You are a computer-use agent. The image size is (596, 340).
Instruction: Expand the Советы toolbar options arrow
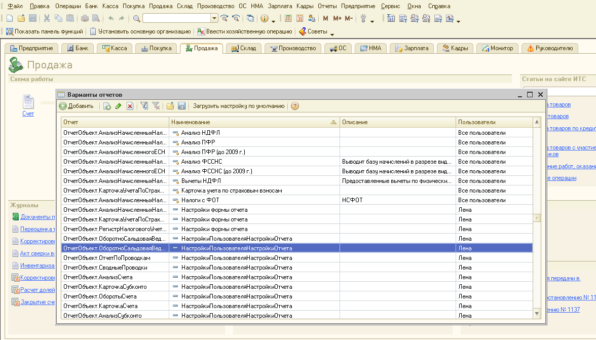pos(332,34)
